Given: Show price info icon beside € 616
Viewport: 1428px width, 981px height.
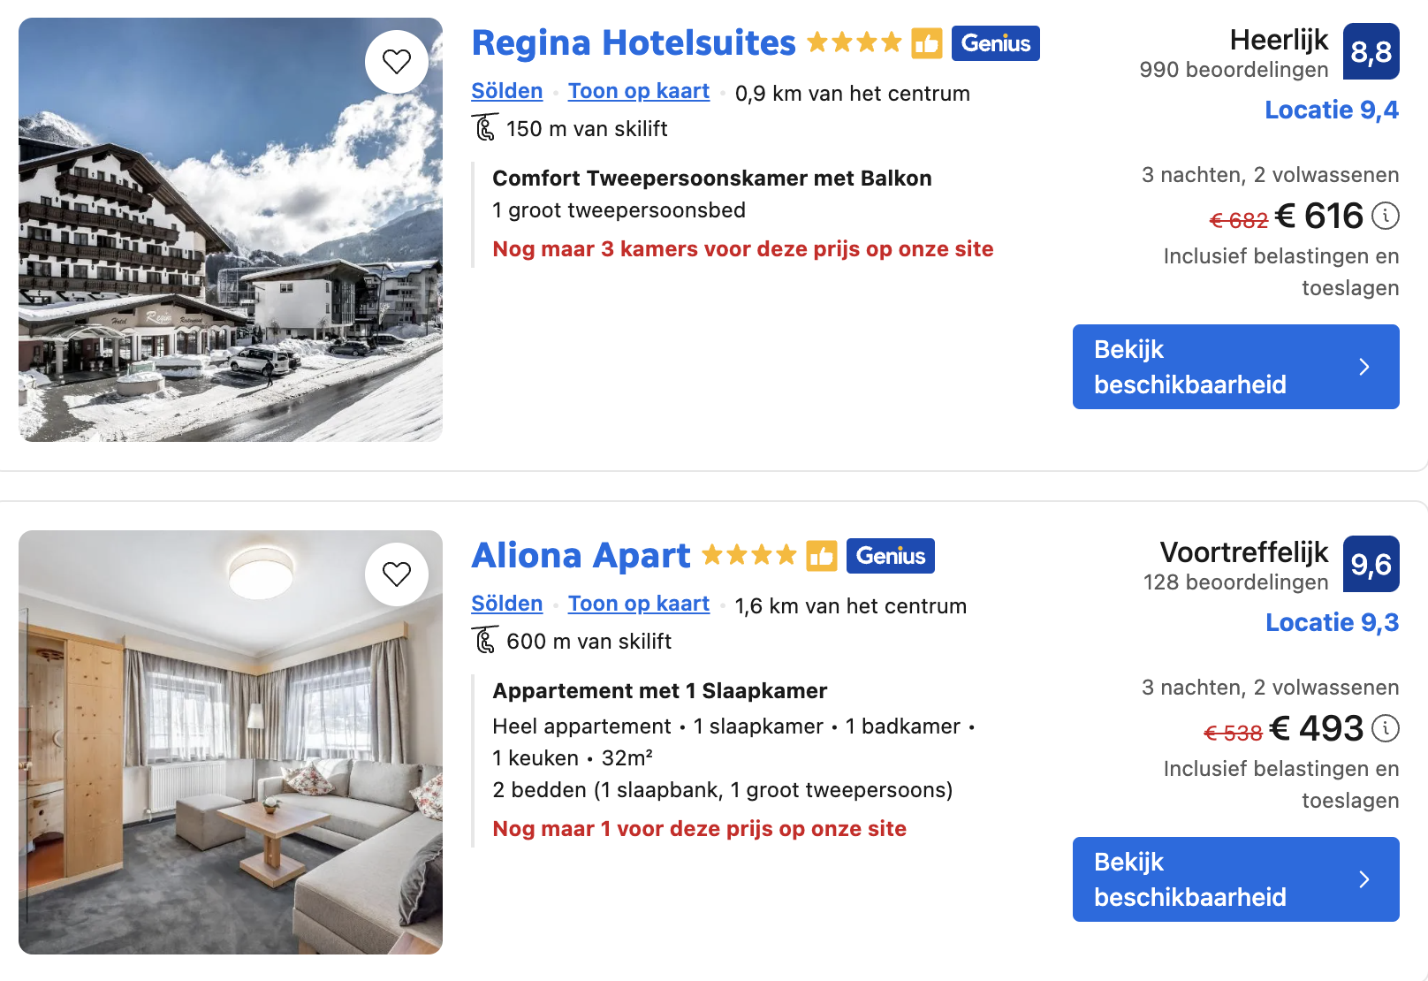Looking at the screenshot, I should [1386, 216].
